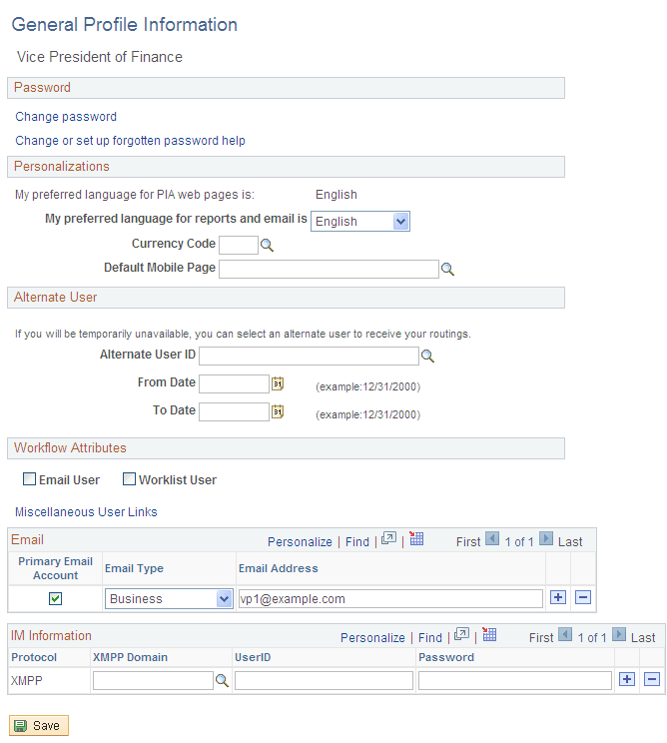The height and width of the screenshot is (743, 667).
Task: Open the XMPP Domain lookup icon
Action: pos(222,680)
